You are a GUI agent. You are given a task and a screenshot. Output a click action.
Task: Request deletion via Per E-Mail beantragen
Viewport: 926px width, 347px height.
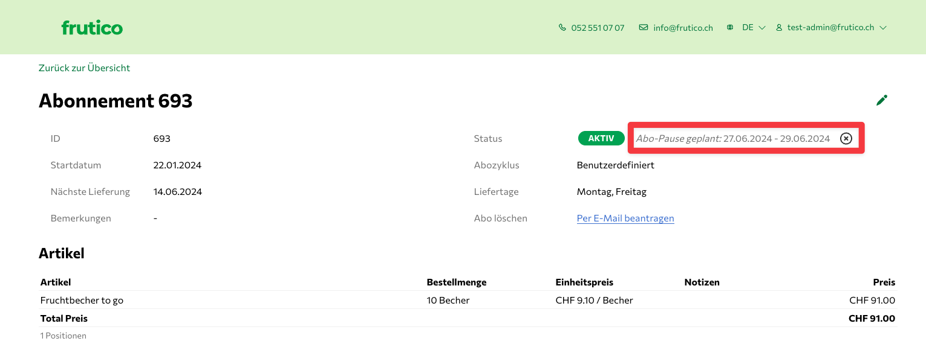click(x=625, y=218)
